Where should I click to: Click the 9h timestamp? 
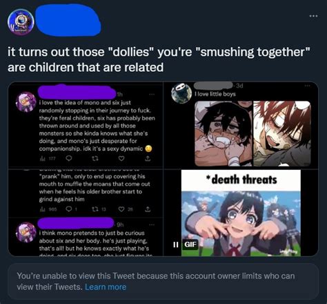pyautogui.click(x=120, y=225)
